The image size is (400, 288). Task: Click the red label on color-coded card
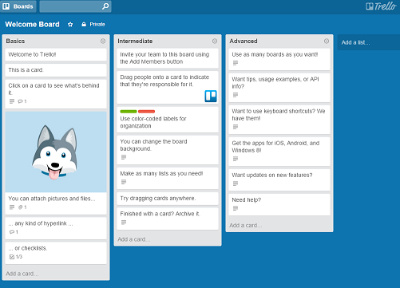(x=146, y=112)
